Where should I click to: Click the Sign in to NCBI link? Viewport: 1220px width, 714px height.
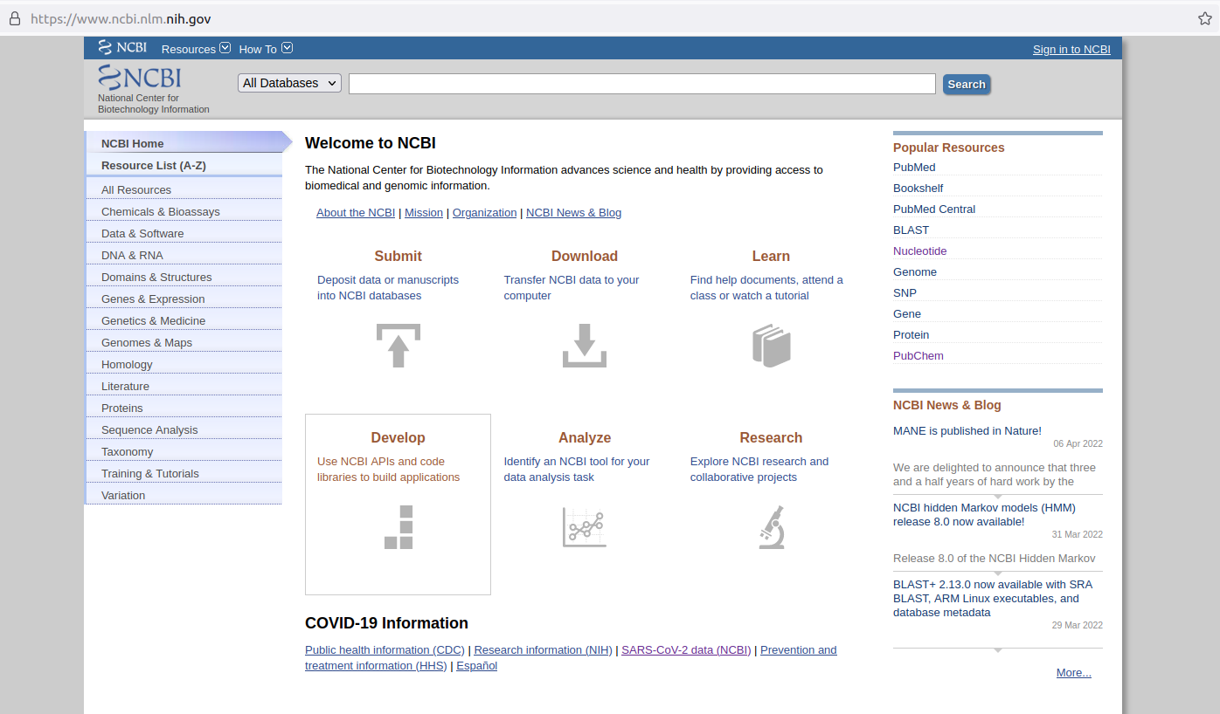pos(1071,49)
